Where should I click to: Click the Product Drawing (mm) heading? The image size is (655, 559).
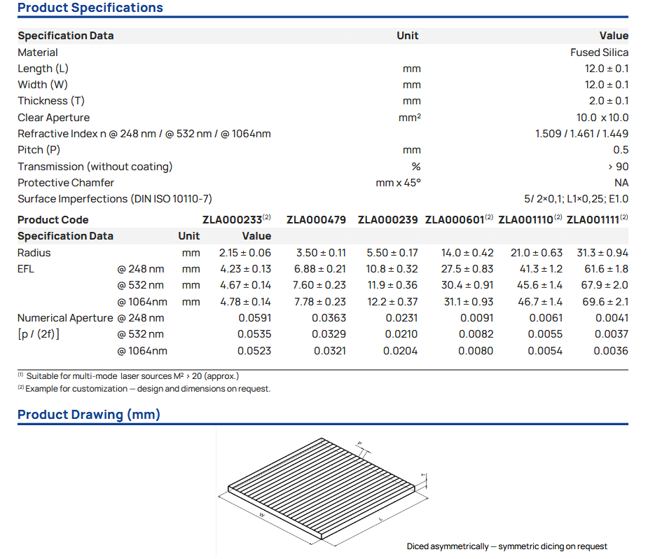89,415
